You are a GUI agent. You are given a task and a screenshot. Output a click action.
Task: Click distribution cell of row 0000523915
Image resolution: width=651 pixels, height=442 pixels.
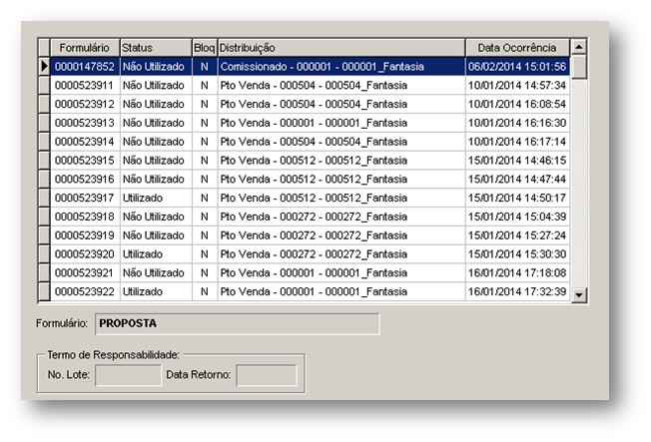(x=340, y=161)
